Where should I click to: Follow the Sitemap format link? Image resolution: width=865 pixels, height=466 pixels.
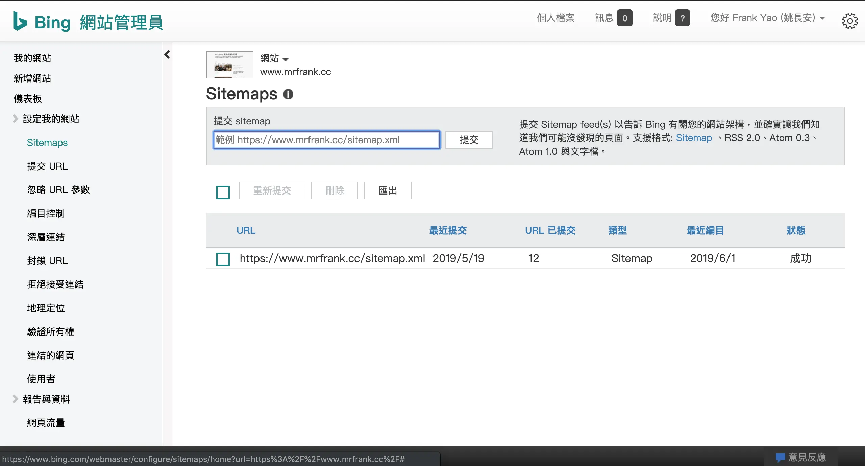(694, 138)
